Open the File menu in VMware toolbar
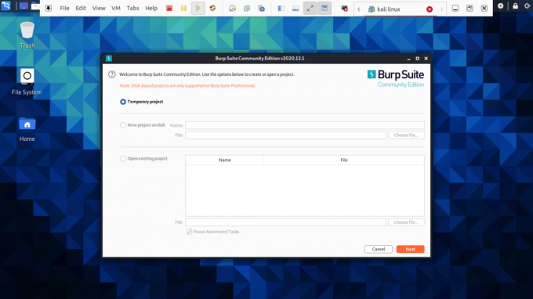Image resolution: width=533 pixels, height=299 pixels. [x=64, y=8]
